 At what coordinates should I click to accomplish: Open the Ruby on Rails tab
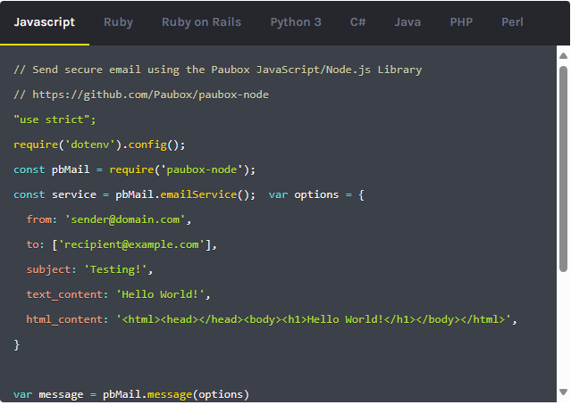coord(201,22)
